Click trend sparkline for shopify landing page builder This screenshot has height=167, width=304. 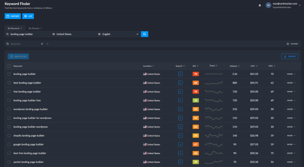[214, 135]
